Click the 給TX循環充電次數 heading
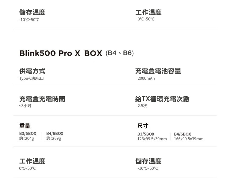230x187 pixels. click(162, 99)
